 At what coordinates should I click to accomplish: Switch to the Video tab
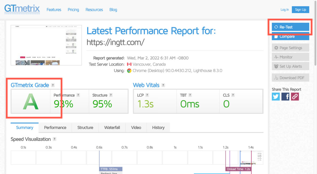136,127
